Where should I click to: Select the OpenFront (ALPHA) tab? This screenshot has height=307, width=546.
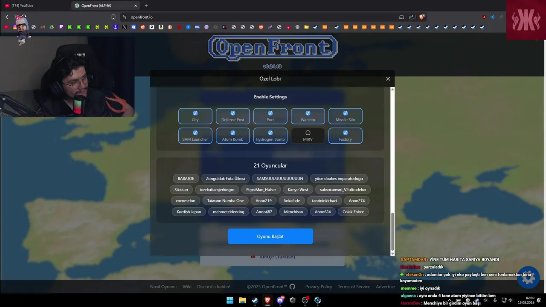click(x=106, y=6)
